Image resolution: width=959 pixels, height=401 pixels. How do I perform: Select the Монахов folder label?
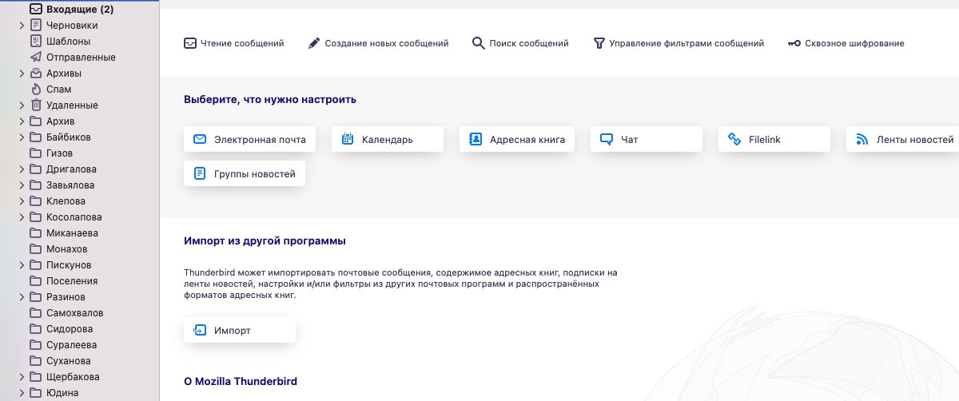coord(67,249)
